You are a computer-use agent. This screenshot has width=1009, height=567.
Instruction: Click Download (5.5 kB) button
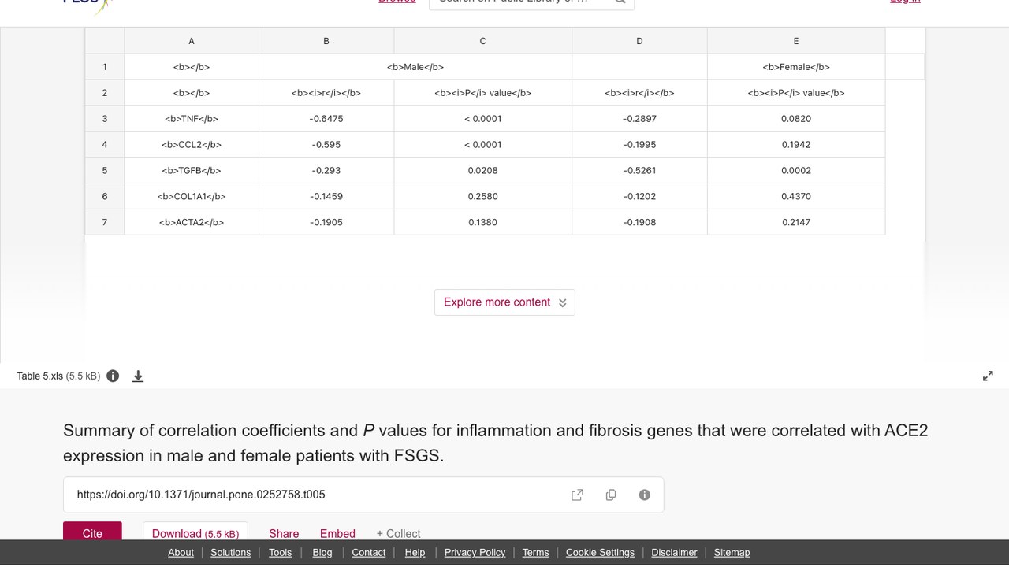tap(195, 532)
